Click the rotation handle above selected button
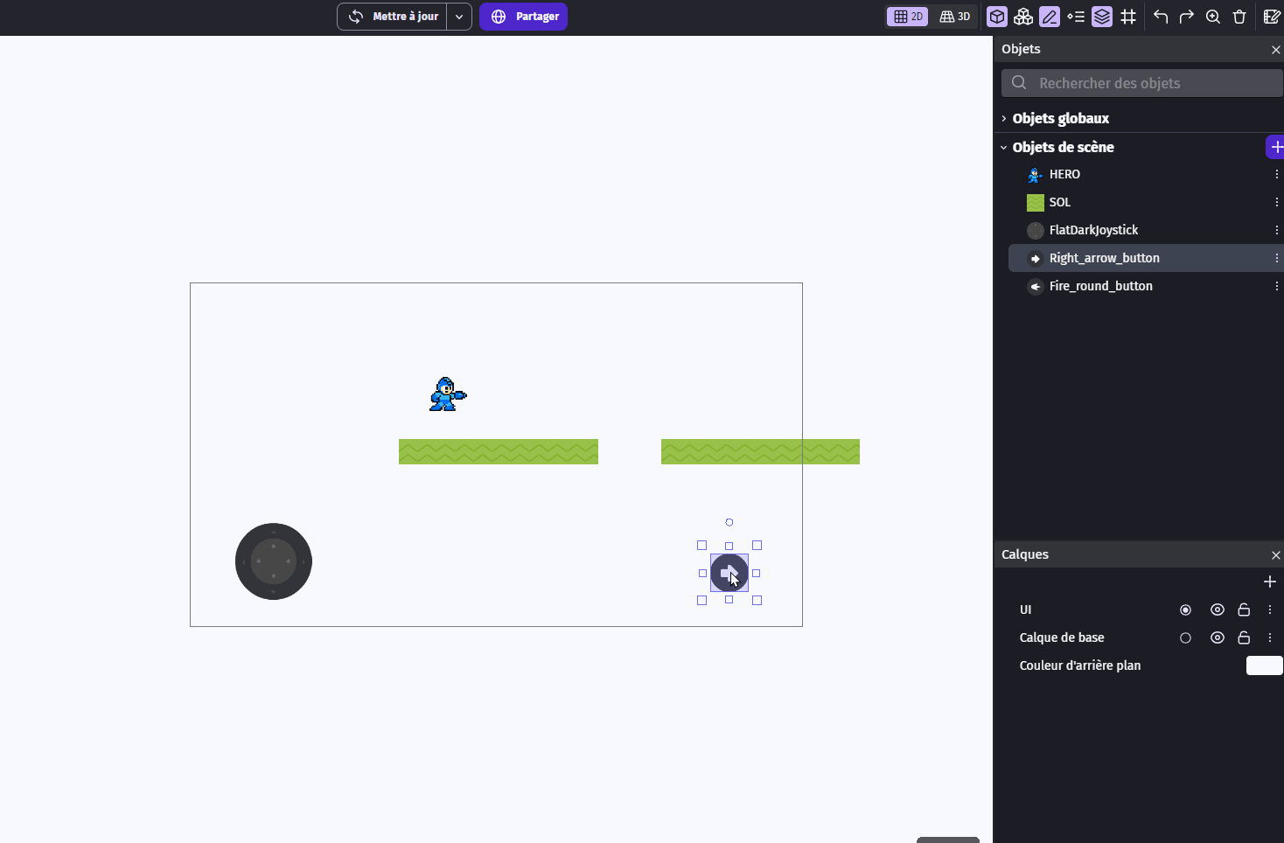Viewport: 1284px width, 843px height. 729,522
